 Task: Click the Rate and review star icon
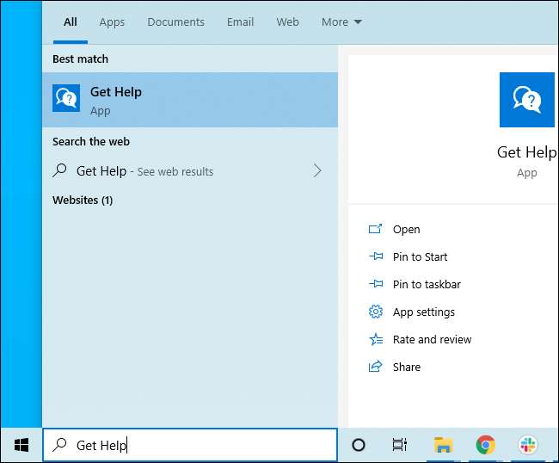376,339
